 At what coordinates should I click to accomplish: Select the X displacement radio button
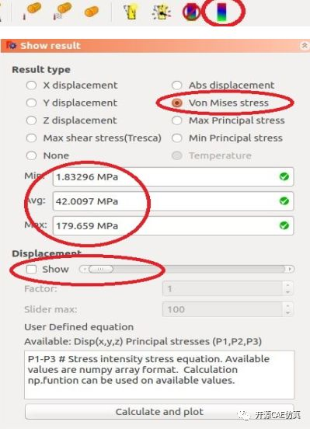[31, 85]
